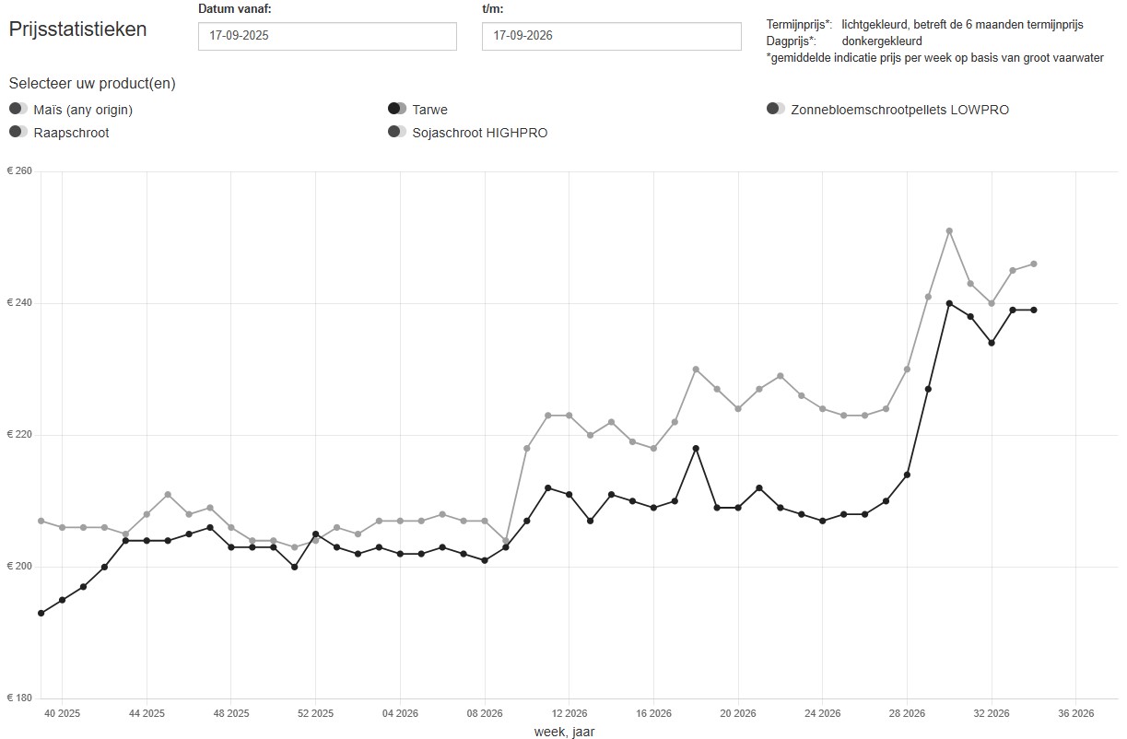Enable the Sojaschroot HIGHPRO toggle
The image size is (1127, 739).
tap(397, 132)
